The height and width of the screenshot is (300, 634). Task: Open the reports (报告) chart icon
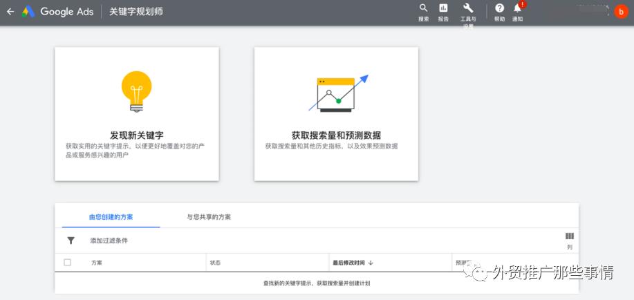[444, 8]
